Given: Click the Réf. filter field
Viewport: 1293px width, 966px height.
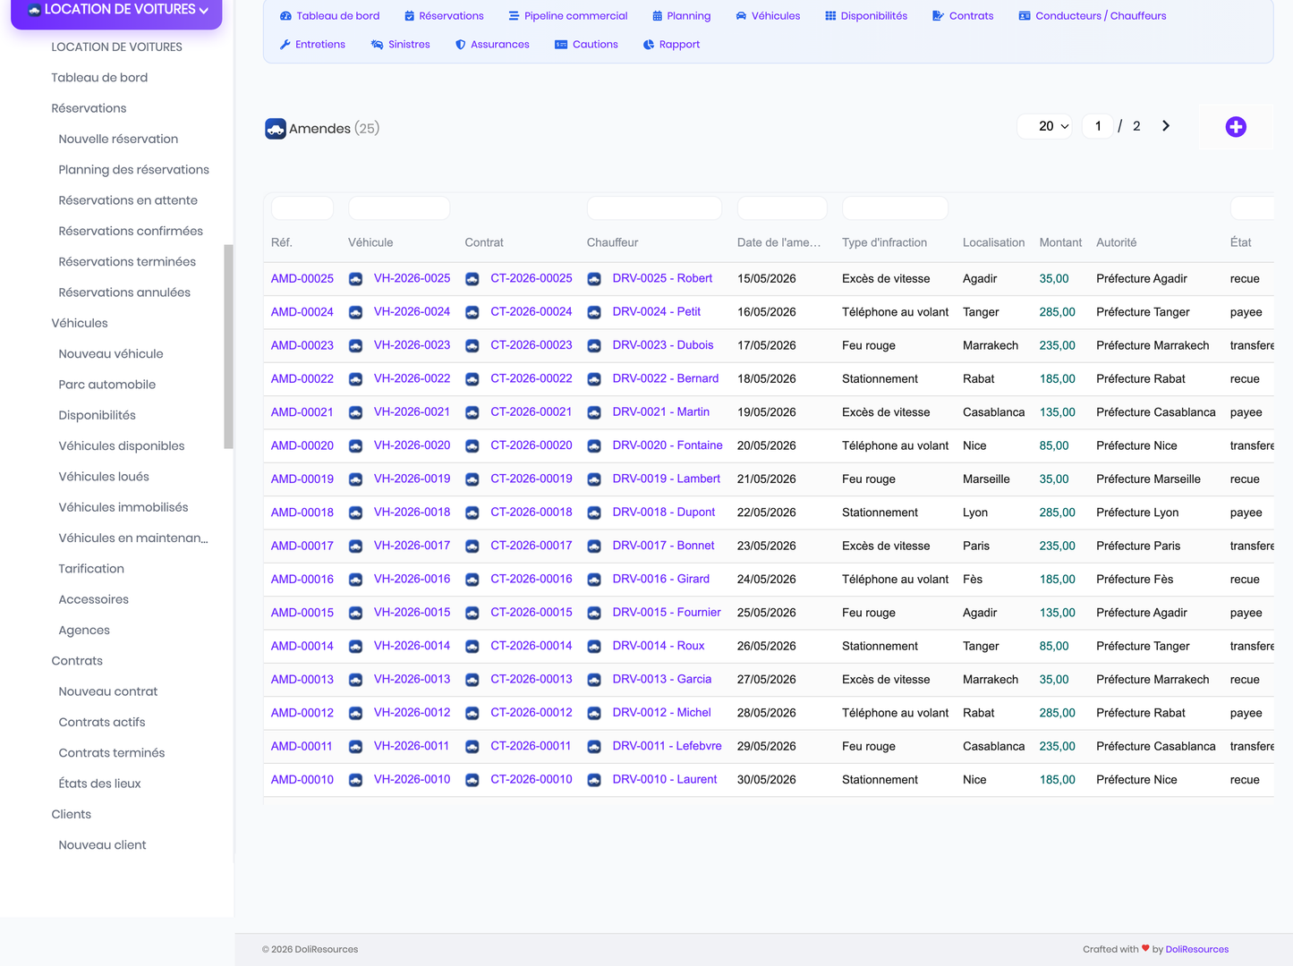Looking at the screenshot, I should (x=302, y=208).
